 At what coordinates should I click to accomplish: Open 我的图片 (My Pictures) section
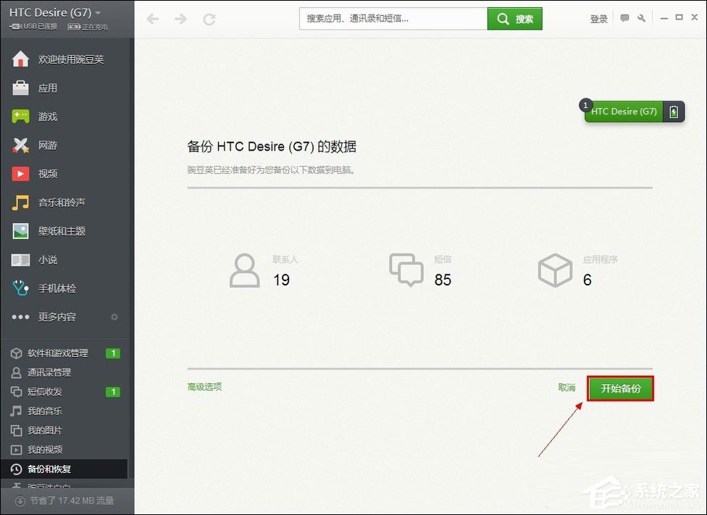43,430
